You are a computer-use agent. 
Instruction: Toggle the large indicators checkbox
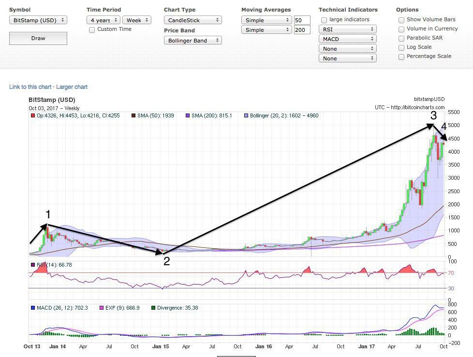pos(324,20)
